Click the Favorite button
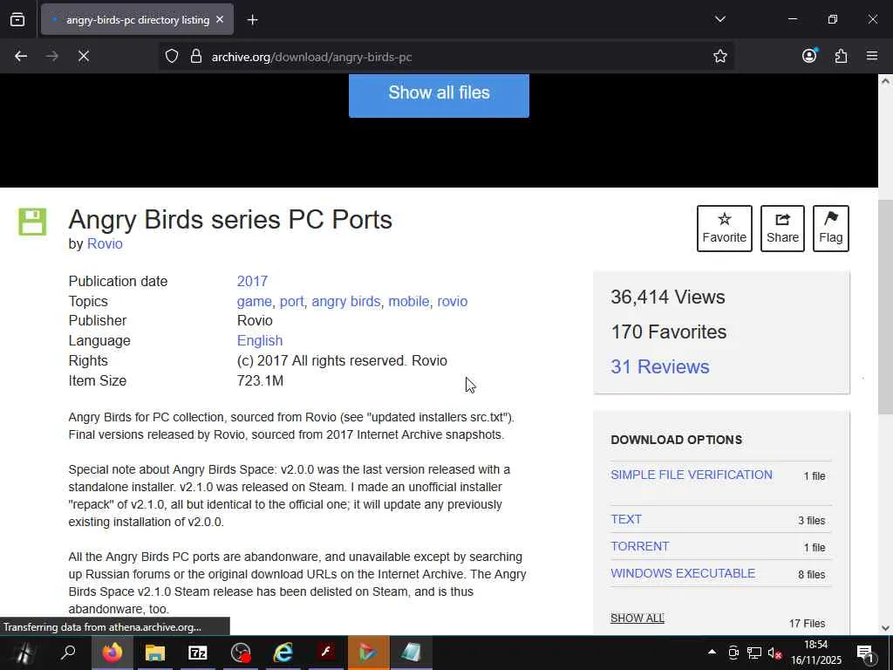The width and height of the screenshot is (893, 670). pos(724,229)
